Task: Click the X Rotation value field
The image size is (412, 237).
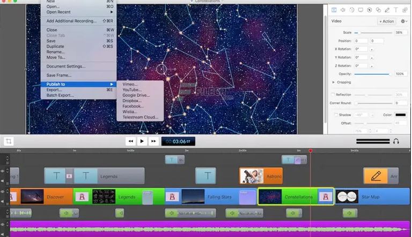Action: pyautogui.click(x=361, y=49)
